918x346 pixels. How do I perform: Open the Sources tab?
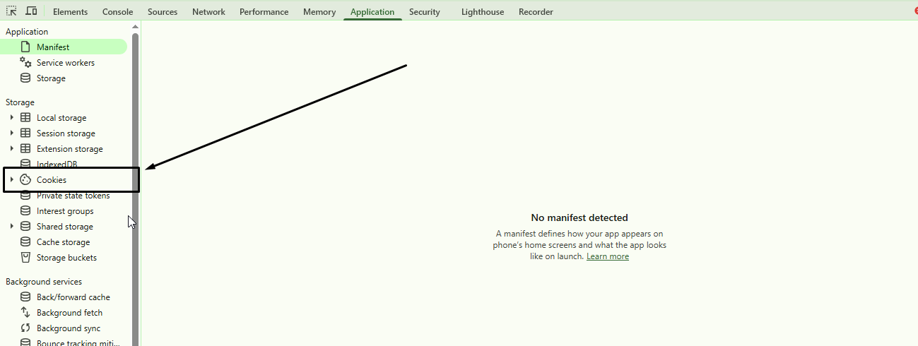163,12
